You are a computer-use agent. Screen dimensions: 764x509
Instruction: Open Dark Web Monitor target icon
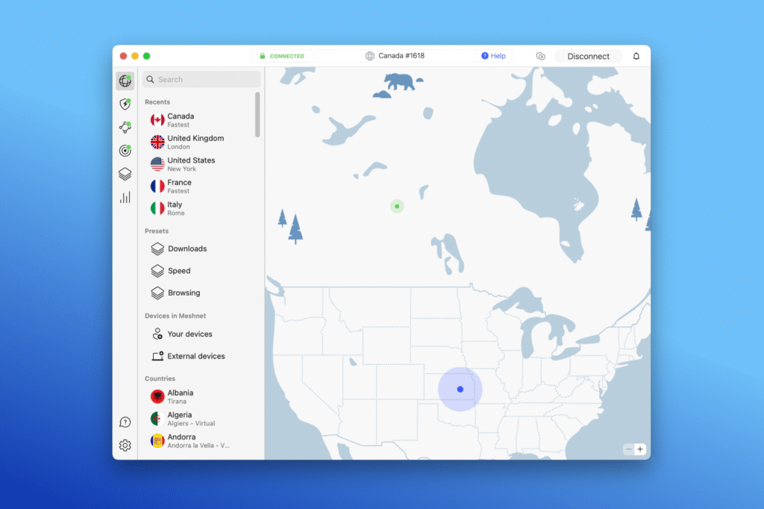click(125, 151)
